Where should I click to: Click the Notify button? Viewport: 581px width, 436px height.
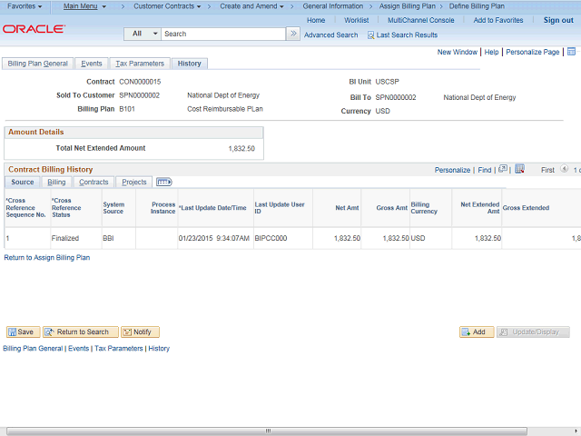click(140, 332)
